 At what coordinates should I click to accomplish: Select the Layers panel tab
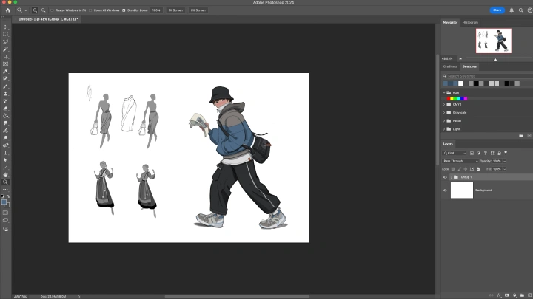click(448, 144)
